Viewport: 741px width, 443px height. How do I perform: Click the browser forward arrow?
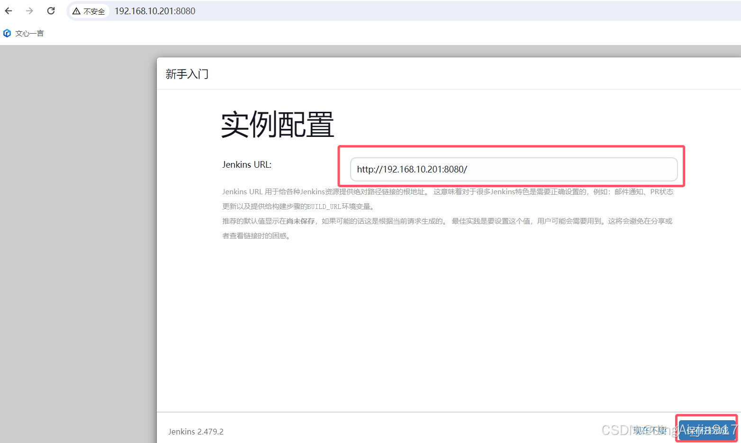click(x=29, y=10)
